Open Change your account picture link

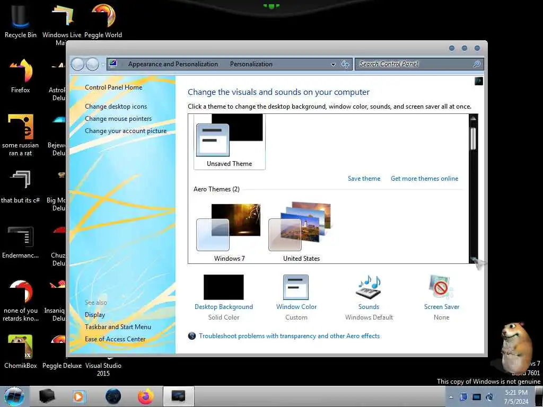[126, 131]
